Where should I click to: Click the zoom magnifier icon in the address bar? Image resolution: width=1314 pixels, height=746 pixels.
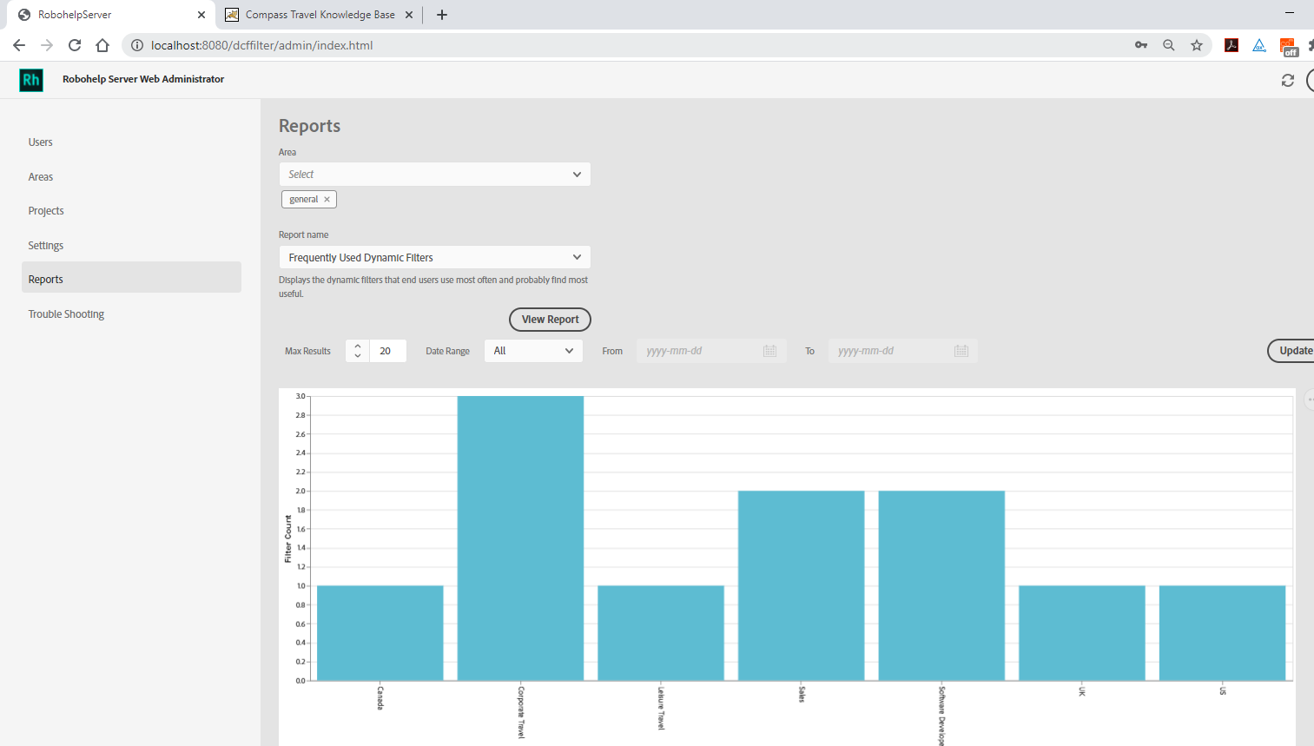click(x=1168, y=44)
